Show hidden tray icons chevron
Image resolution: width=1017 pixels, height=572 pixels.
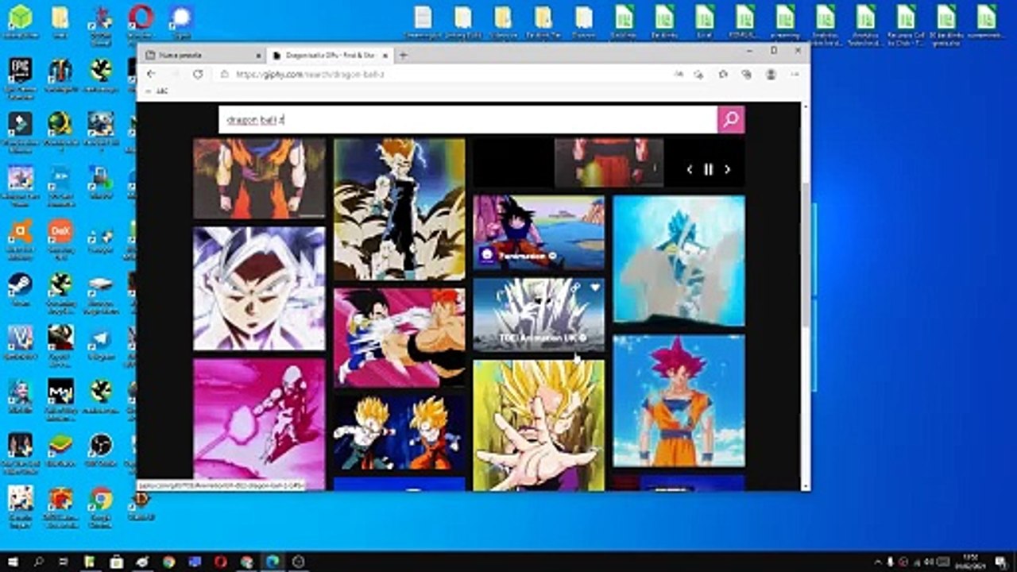point(877,562)
